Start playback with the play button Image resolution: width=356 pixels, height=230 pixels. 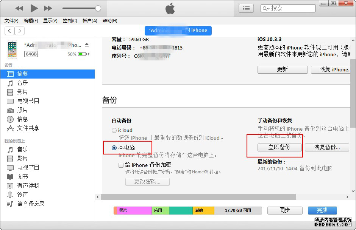[x=34, y=8]
